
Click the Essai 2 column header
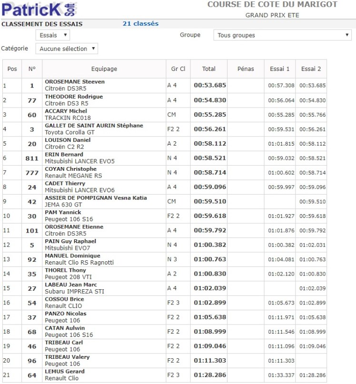tap(311, 69)
